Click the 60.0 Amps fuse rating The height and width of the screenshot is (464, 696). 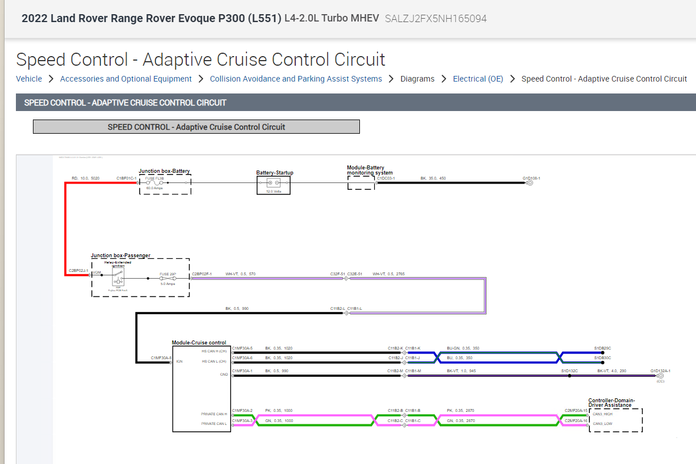coord(154,188)
